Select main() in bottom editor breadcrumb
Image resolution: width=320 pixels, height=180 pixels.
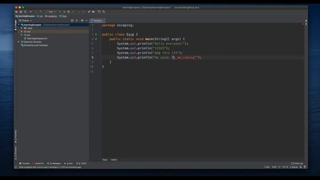coord(114,160)
